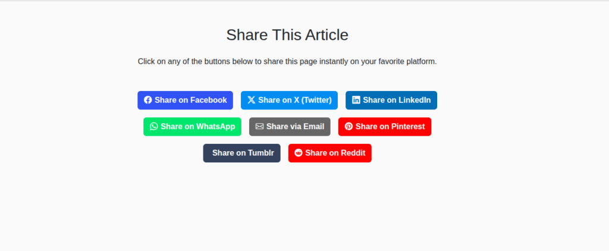
Task: Share this article on Facebook
Action: point(185,100)
